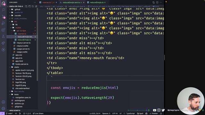This screenshot has height=115, width=205.
Task: Switch to the +server.ts tab
Action: 48,2
